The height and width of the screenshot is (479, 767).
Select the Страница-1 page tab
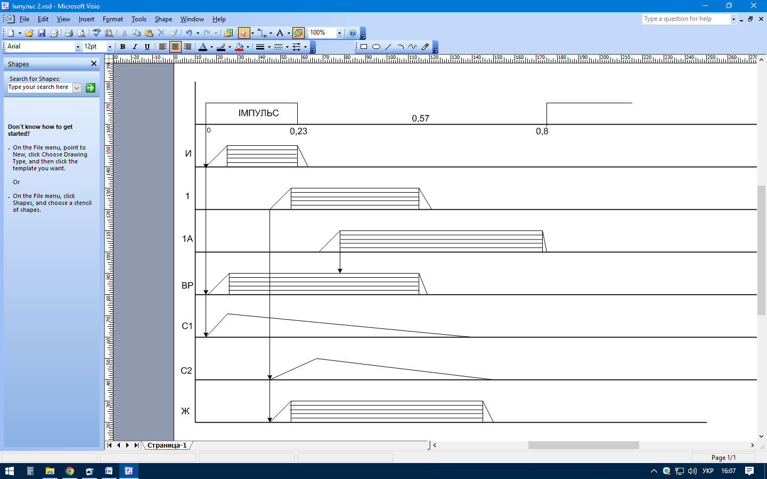167,445
